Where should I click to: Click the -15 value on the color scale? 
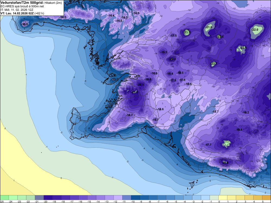[89, 201]
